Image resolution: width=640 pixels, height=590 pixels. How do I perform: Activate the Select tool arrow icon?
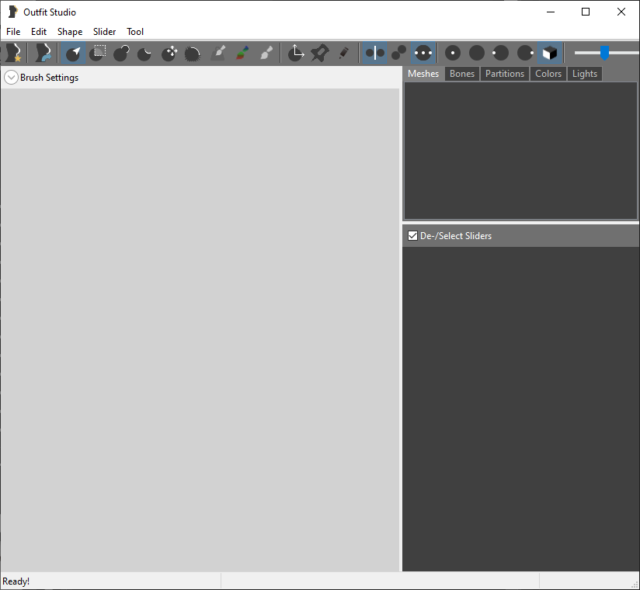click(74, 53)
